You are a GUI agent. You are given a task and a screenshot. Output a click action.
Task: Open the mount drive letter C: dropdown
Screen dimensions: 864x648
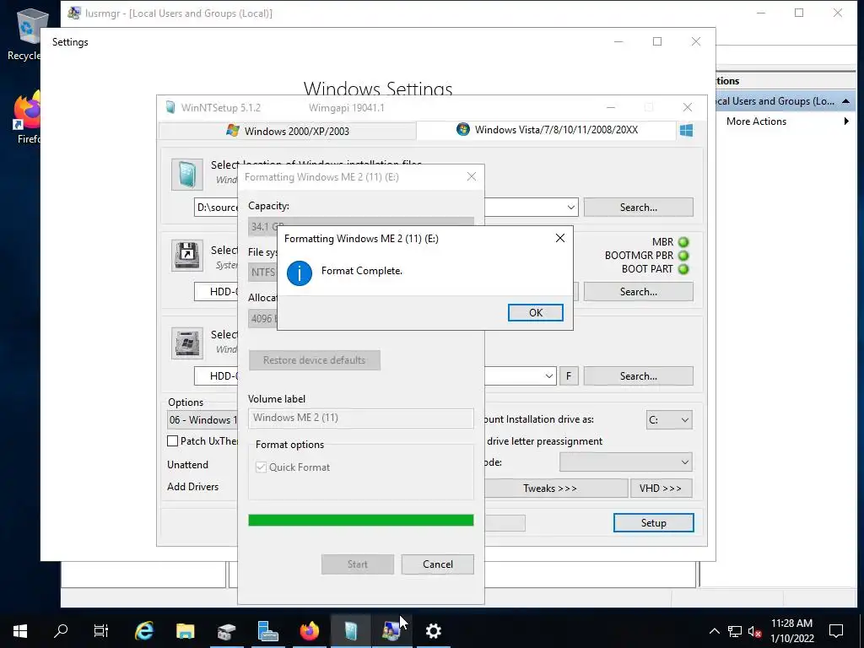click(x=669, y=420)
